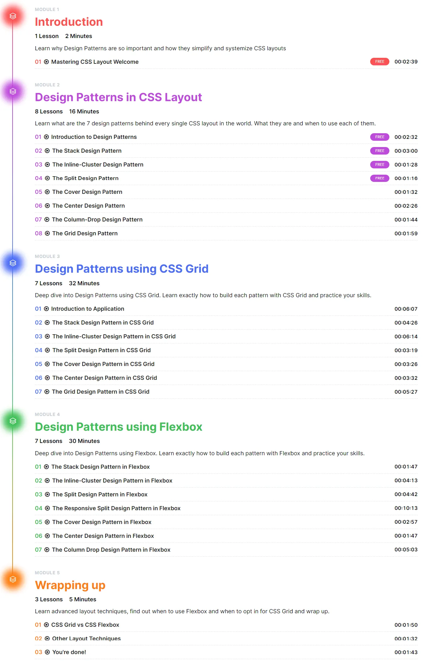Click FREE badge on The Split Design Pattern
The width and height of the screenshot is (423, 661).
click(380, 178)
